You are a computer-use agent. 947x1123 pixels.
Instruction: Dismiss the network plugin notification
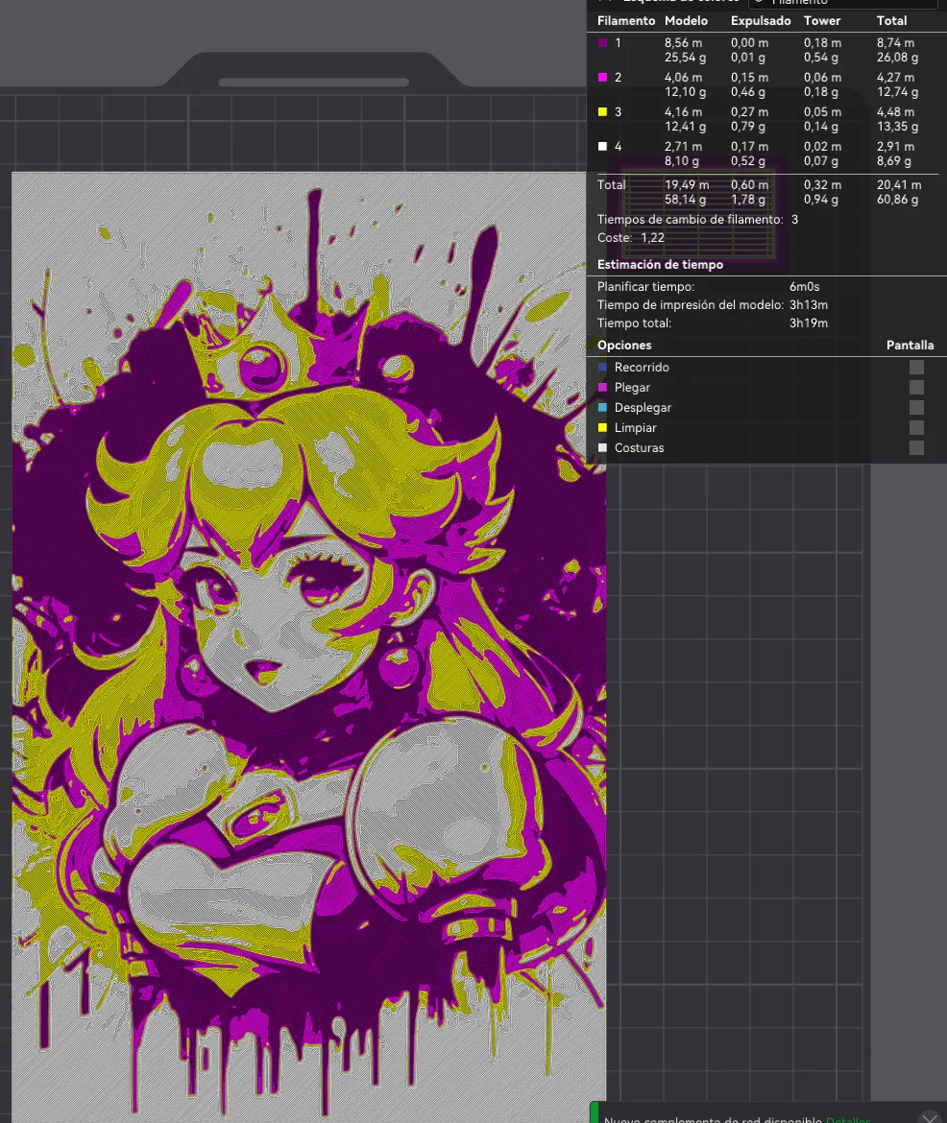(929, 1117)
